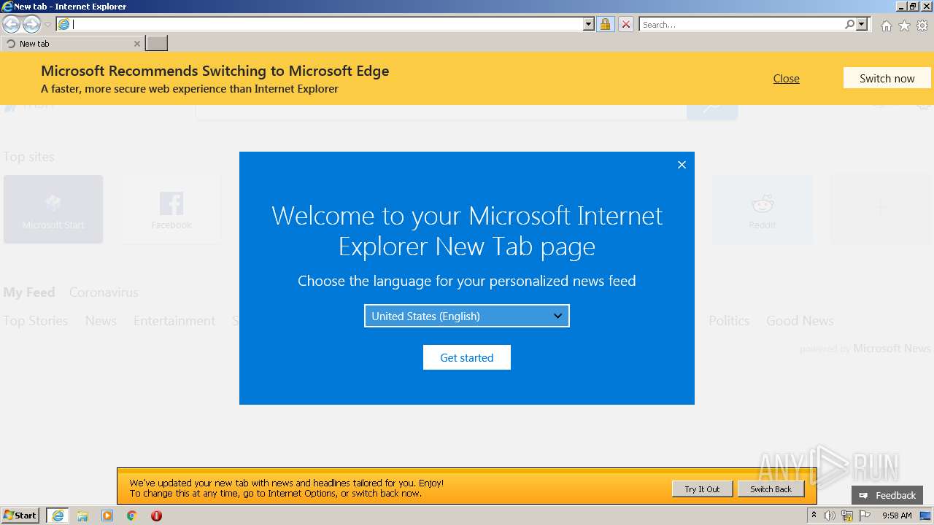View the security report lock icon

605,24
